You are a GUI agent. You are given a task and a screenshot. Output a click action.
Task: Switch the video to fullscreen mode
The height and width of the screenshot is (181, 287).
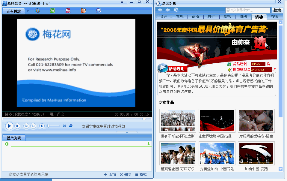[64, 126]
